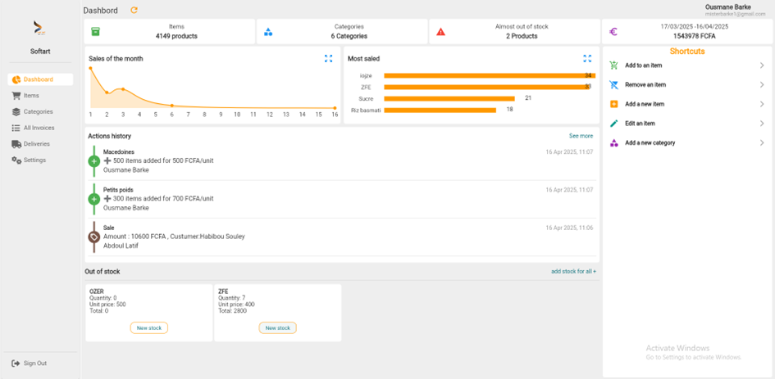The image size is (775, 379).
Task: Click the blue Categories shapes icon
Action: [x=268, y=32]
